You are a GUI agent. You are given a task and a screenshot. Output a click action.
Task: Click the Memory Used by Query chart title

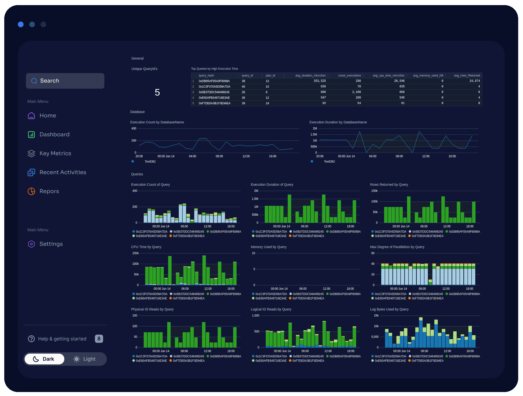[268, 247]
